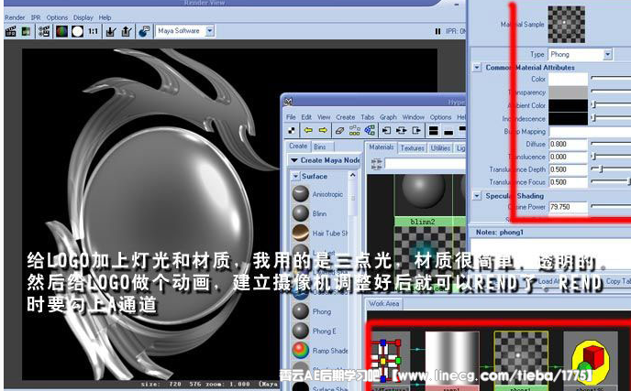Select the blinn2 material swatch
The height and width of the screenshot is (391, 631).
(423, 200)
